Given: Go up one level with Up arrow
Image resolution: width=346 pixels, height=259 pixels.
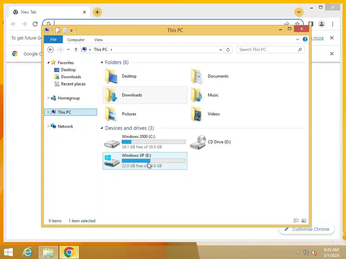Looking at the screenshot, I should 76,50.
